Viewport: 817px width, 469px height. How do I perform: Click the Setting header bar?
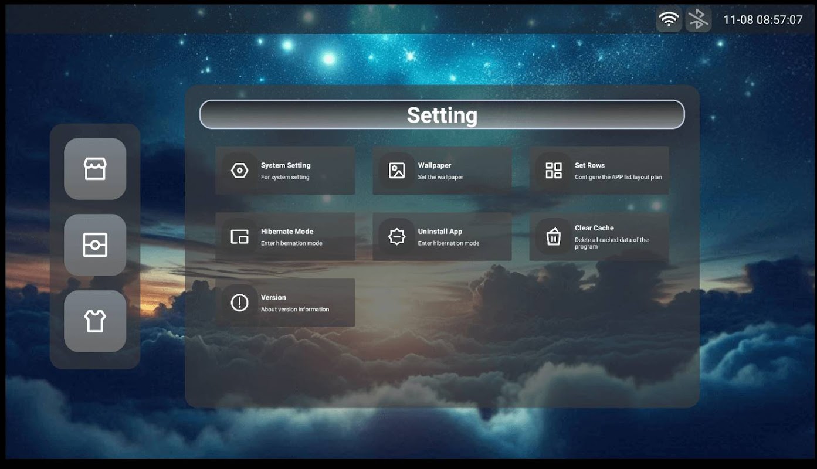click(x=442, y=114)
